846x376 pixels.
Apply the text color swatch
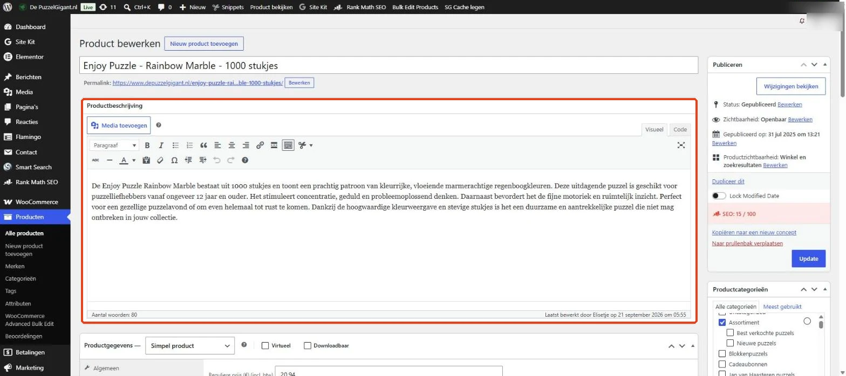coord(124,160)
